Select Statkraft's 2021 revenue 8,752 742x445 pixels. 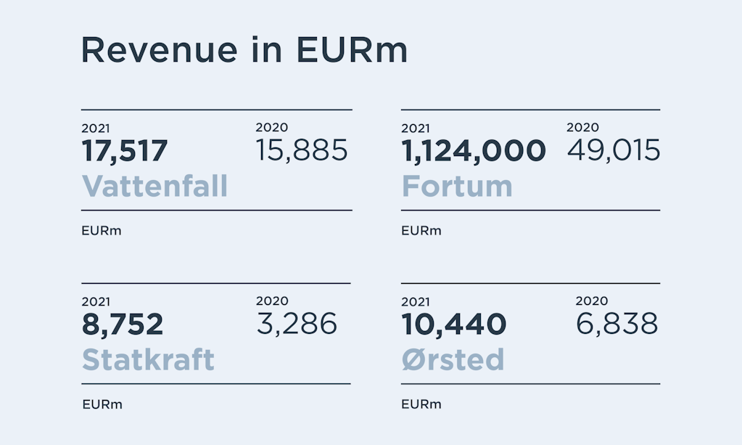click(122, 324)
